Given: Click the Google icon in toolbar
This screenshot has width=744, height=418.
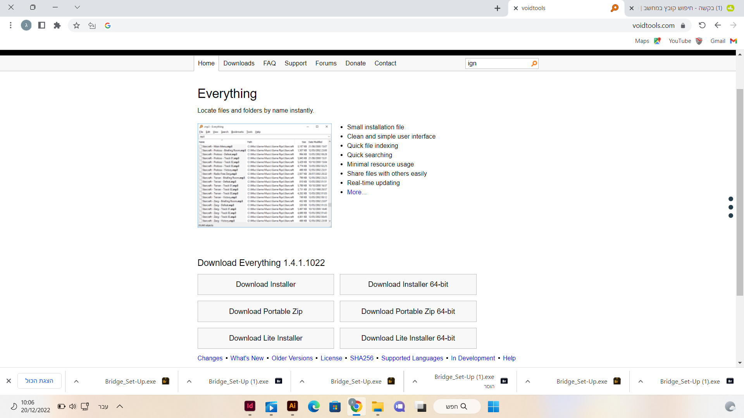Looking at the screenshot, I should [108, 26].
